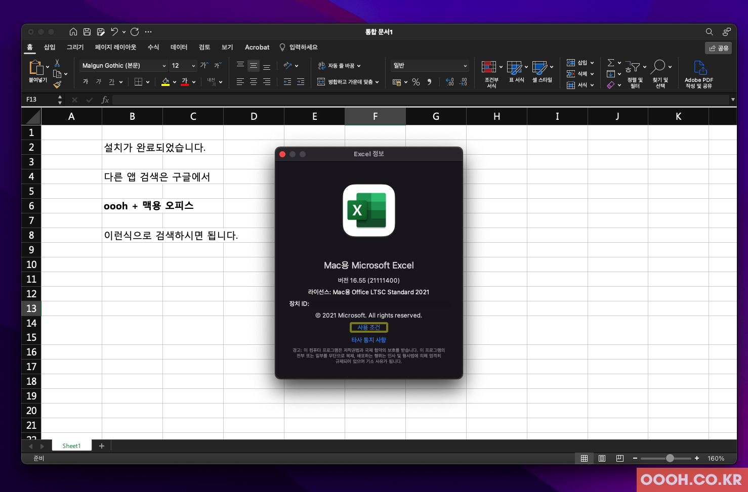Click the red font color 가 icon
Screen dimensions: 748x492
point(185,81)
